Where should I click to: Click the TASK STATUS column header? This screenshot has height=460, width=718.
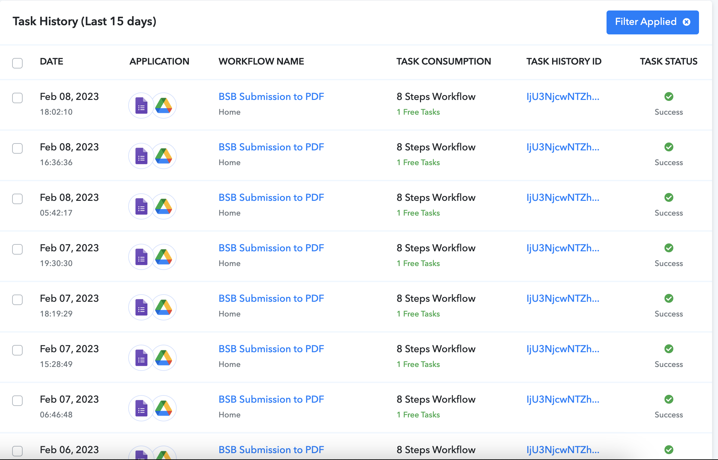pos(669,61)
